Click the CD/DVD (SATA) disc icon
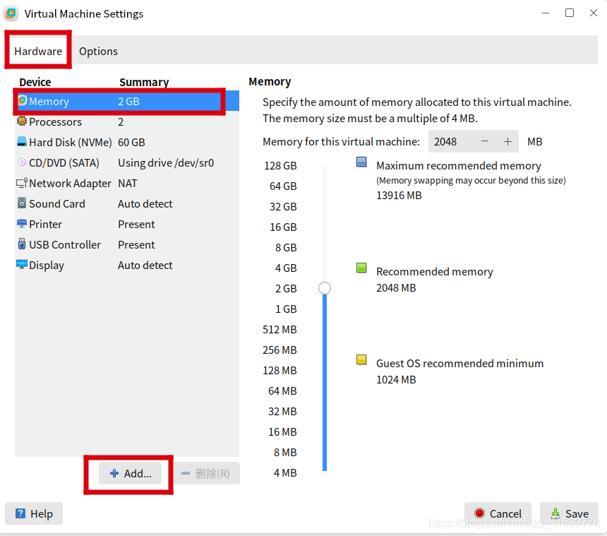The height and width of the screenshot is (536, 607). (22, 162)
